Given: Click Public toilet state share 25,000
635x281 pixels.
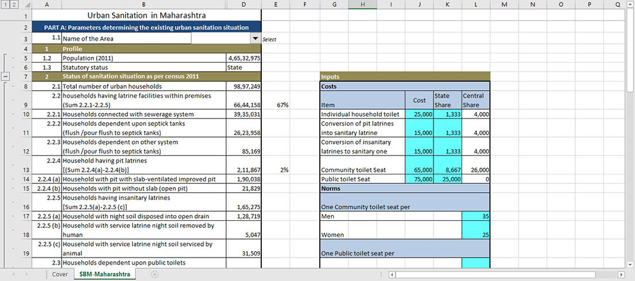Looking at the screenshot, I should point(447,180).
